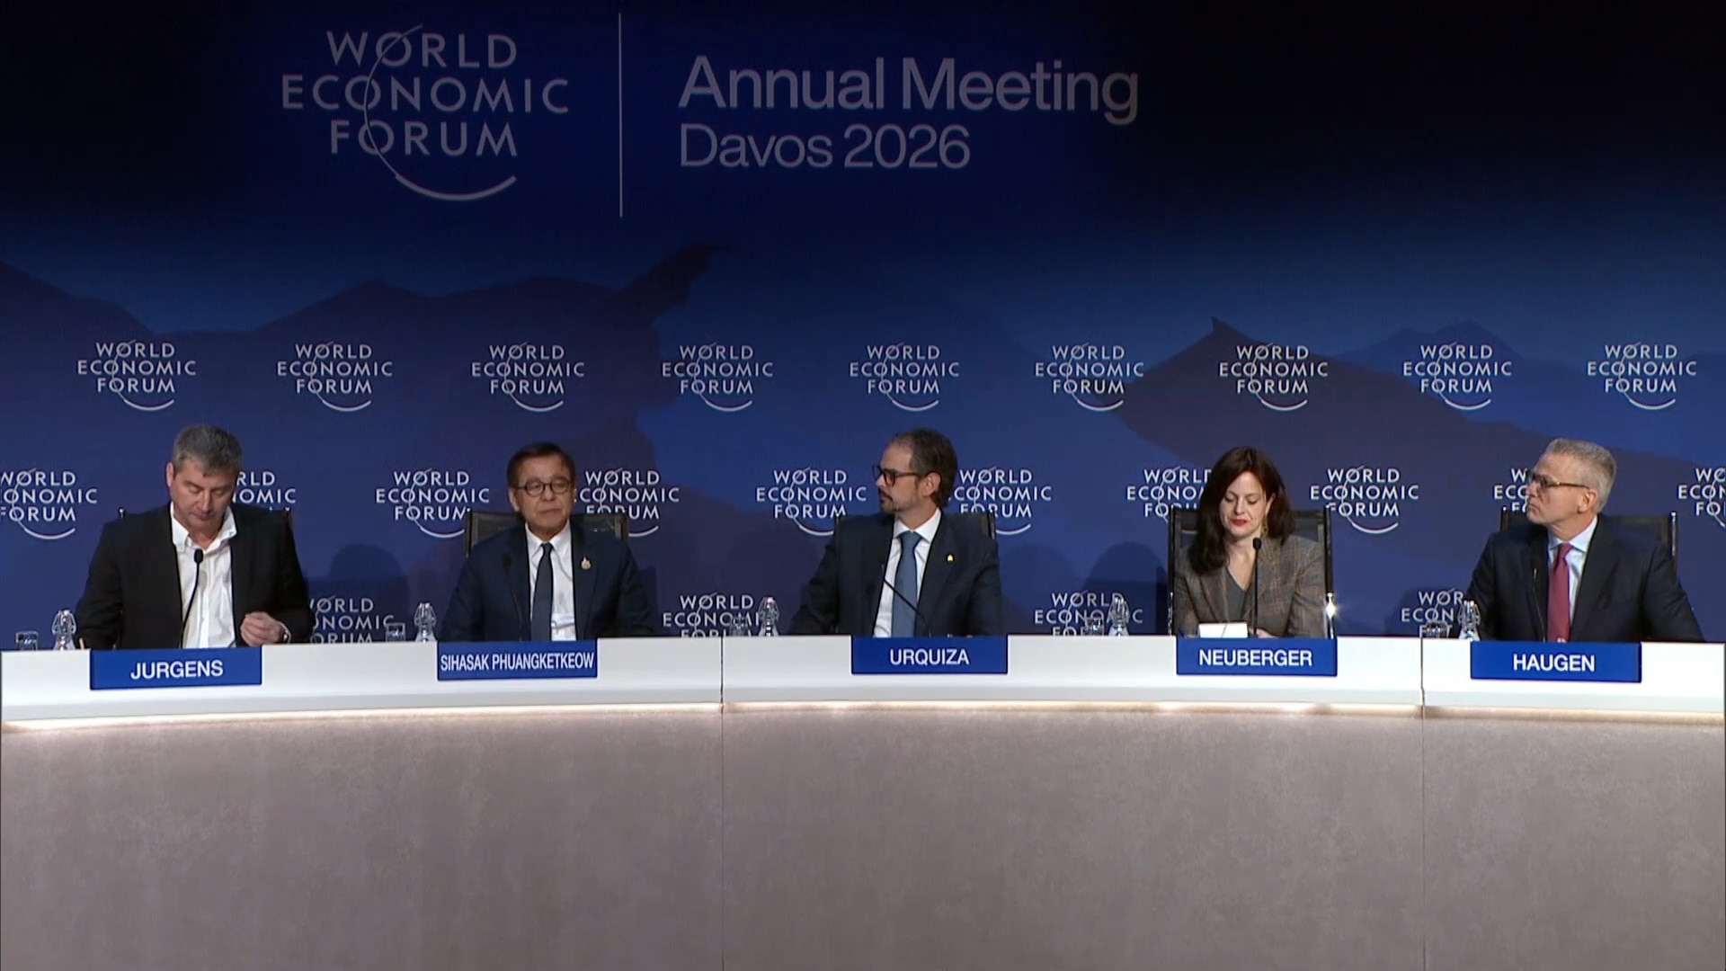The width and height of the screenshot is (1726, 971).
Task: Click the NEUBERGER name plate
Action: [1255, 658]
